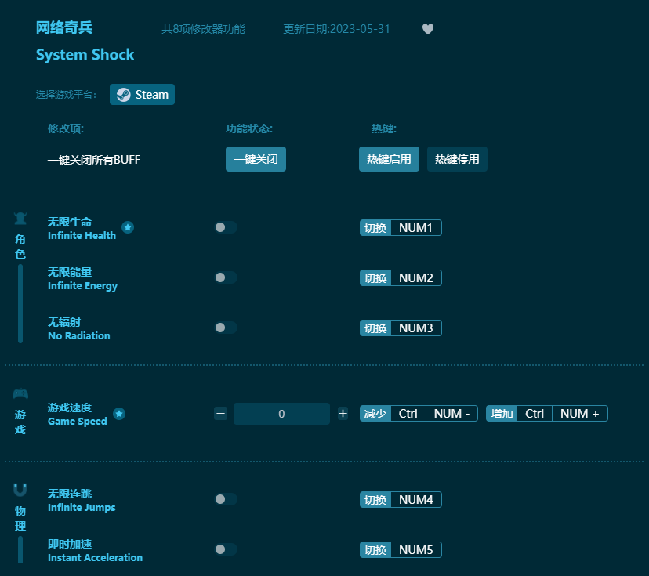Click the heart favorite icon
The width and height of the screenshot is (649, 576).
(427, 29)
